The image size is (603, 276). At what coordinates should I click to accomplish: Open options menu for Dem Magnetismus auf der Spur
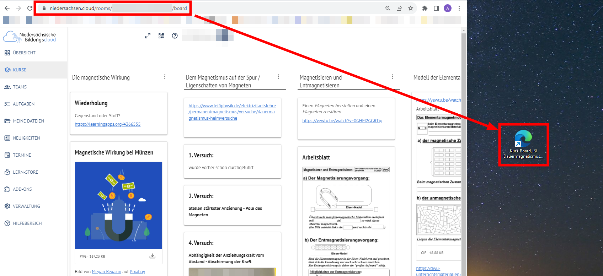278,77
